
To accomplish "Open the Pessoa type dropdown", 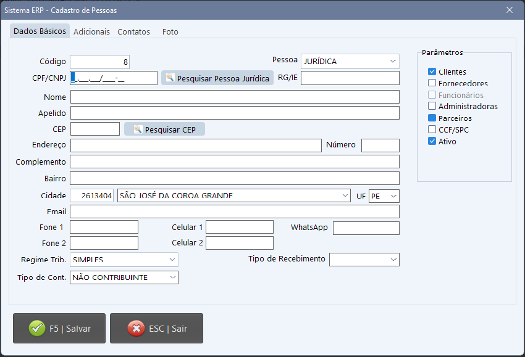I will pos(393,61).
